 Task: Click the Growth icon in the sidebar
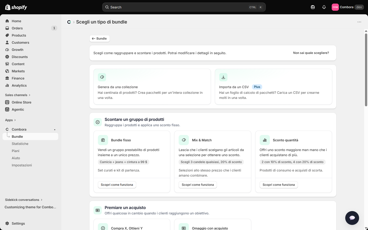[x=7, y=50]
